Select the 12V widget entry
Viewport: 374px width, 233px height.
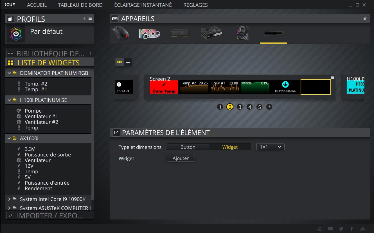click(x=29, y=166)
